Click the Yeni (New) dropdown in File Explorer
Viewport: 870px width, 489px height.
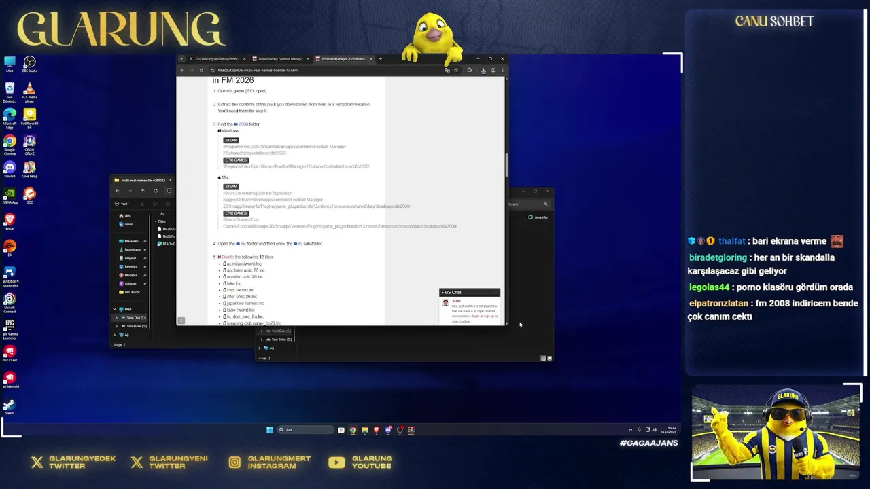coord(124,204)
